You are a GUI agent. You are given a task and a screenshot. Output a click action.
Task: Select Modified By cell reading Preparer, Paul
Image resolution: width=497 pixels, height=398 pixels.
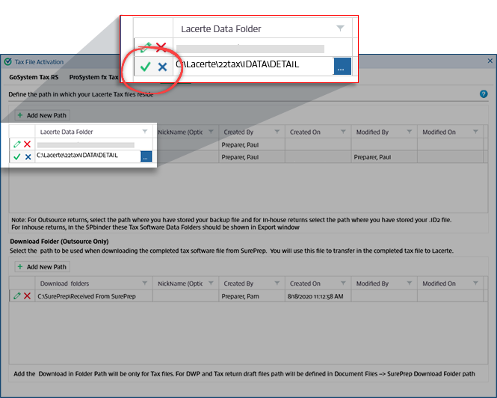[384, 157]
